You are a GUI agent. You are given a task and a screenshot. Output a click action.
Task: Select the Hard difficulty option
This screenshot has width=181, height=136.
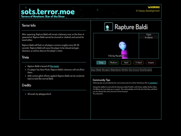click(x=126, y=62)
